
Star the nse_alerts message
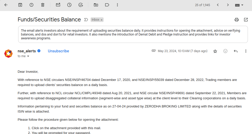[215, 51]
